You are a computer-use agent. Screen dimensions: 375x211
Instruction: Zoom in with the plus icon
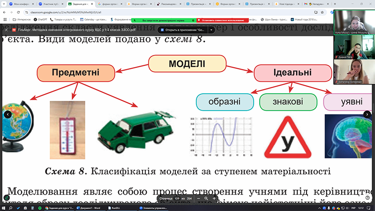214,198
